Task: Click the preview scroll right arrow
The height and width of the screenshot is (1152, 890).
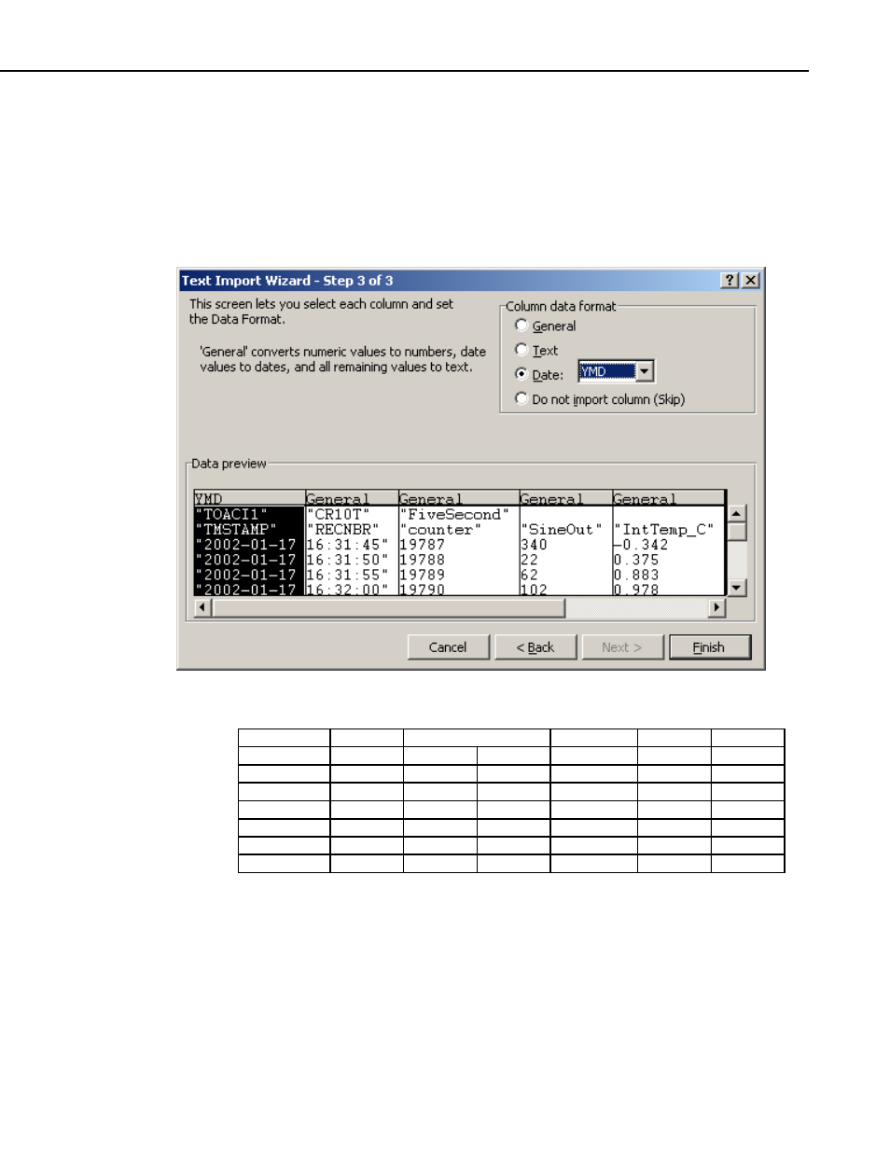Action: click(716, 607)
